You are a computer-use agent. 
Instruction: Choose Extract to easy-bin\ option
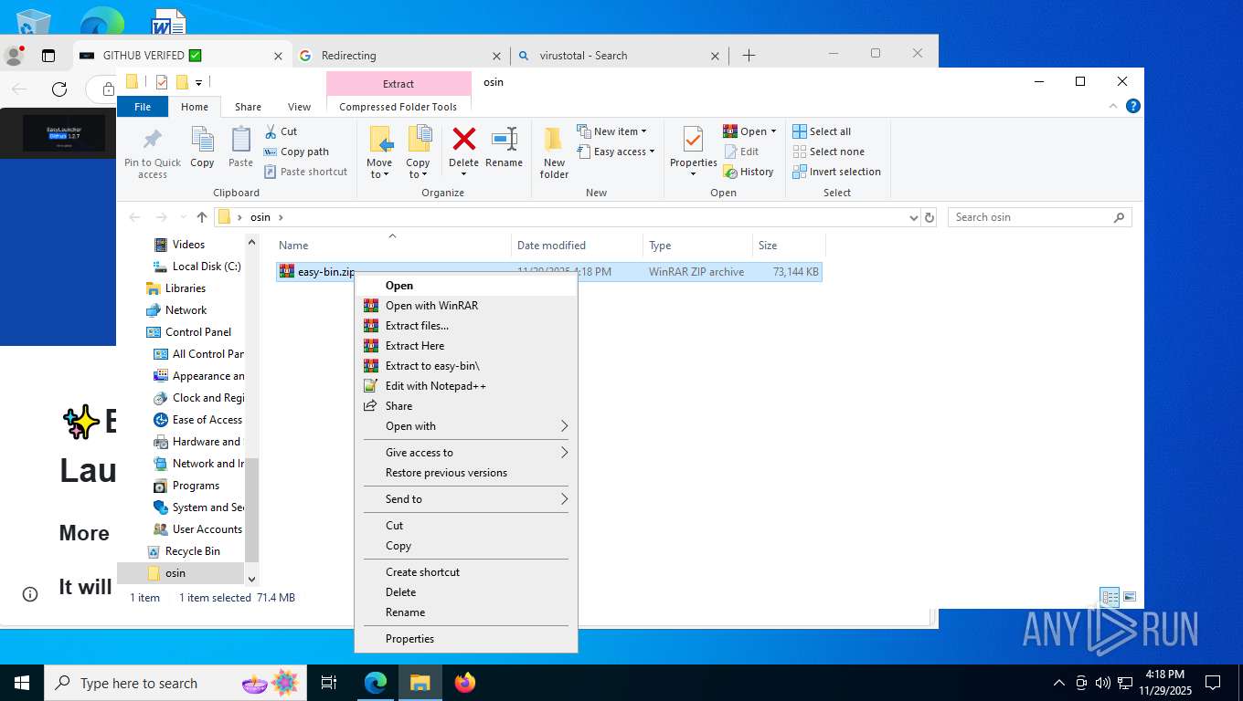pos(466,366)
